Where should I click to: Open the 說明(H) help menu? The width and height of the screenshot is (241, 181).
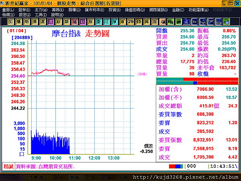coord(57,15)
